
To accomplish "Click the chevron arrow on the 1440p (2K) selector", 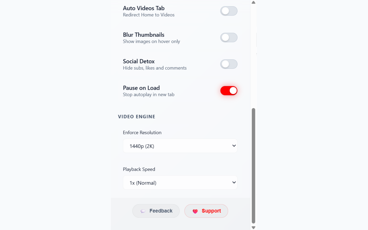I will (234, 146).
